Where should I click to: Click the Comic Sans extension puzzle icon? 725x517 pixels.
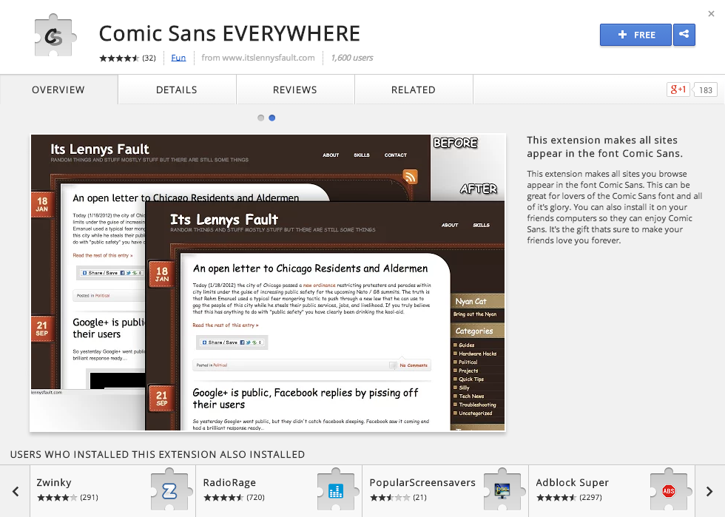(55, 36)
